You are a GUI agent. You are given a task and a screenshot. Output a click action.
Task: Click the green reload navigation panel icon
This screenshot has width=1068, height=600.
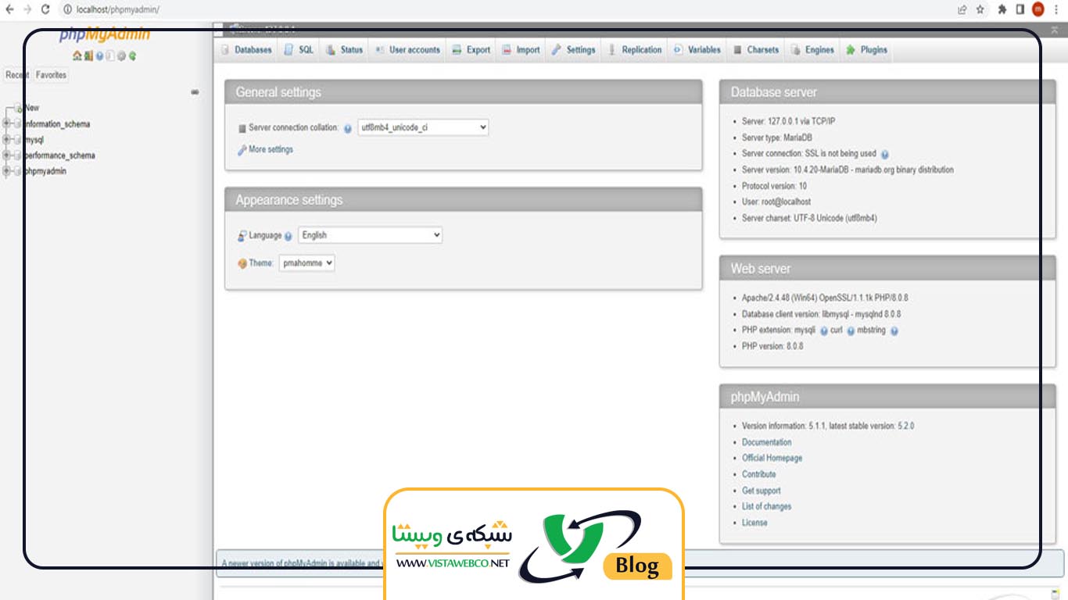pos(133,56)
